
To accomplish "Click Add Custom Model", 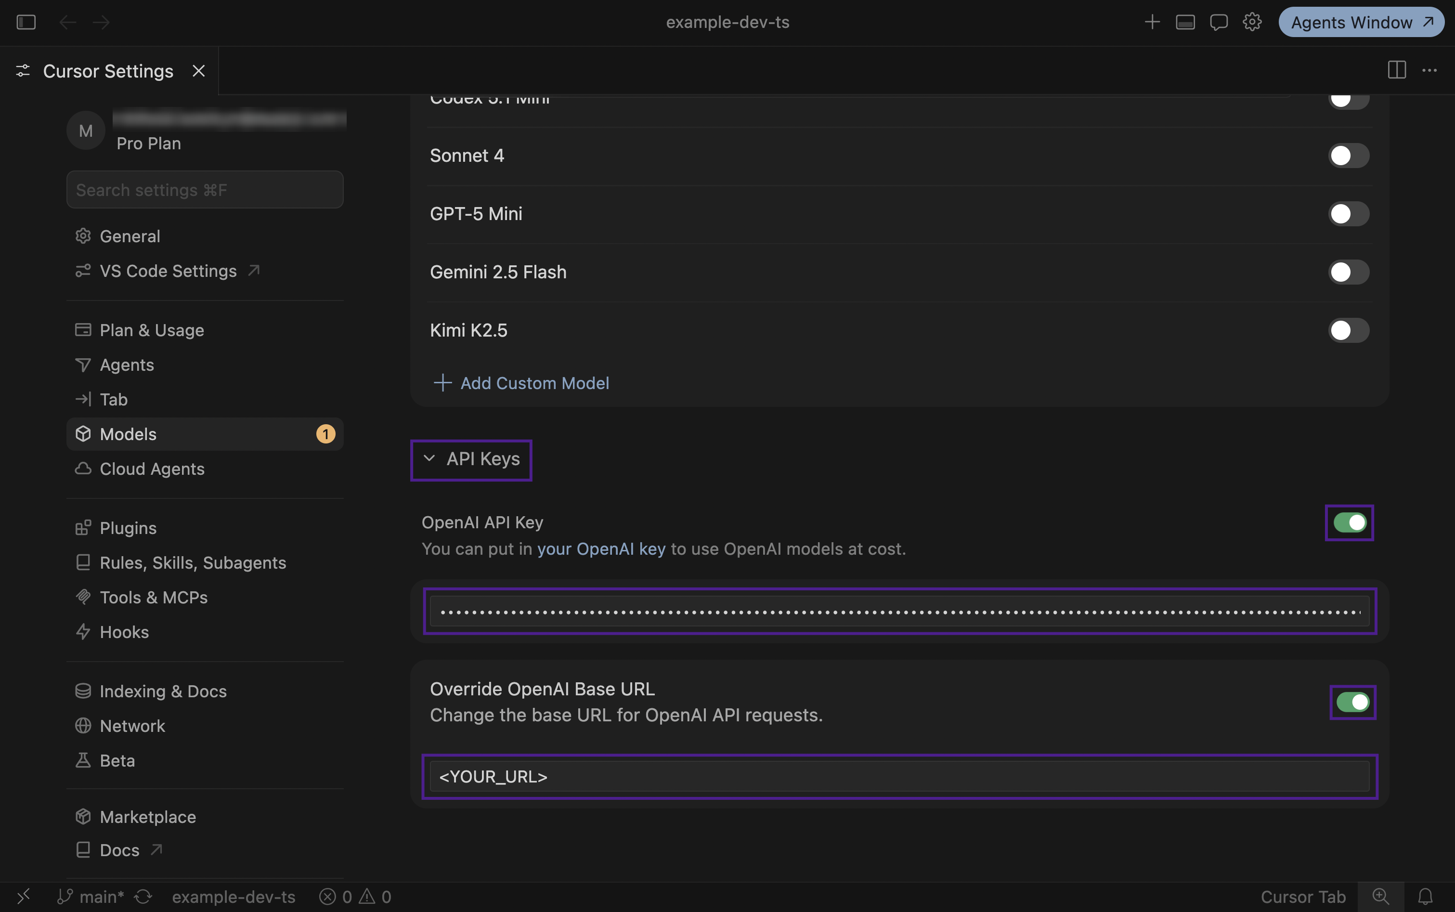I will coord(521,383).
